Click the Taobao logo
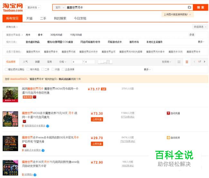Viewport: 209px width, 178px height. [x=13, y=7]
